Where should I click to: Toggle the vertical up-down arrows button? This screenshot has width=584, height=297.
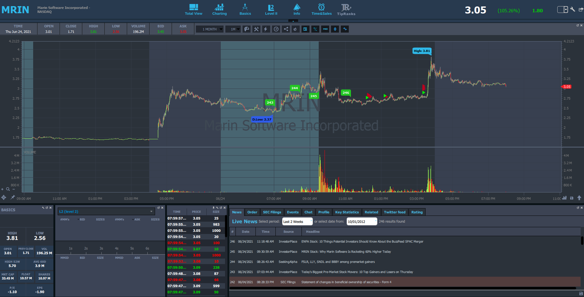[x=335, y=29]
